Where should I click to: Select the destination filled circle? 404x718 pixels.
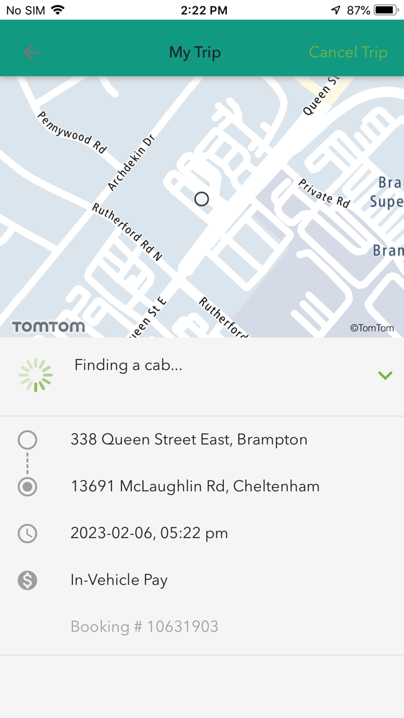27,486
